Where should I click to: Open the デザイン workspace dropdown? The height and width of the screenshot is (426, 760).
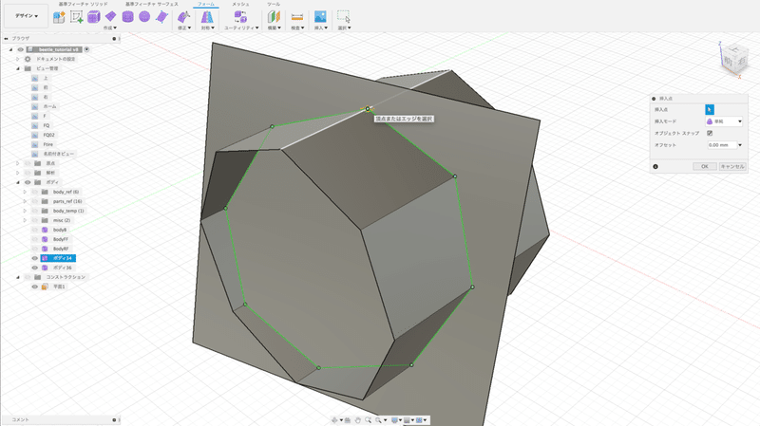[27, 16]
